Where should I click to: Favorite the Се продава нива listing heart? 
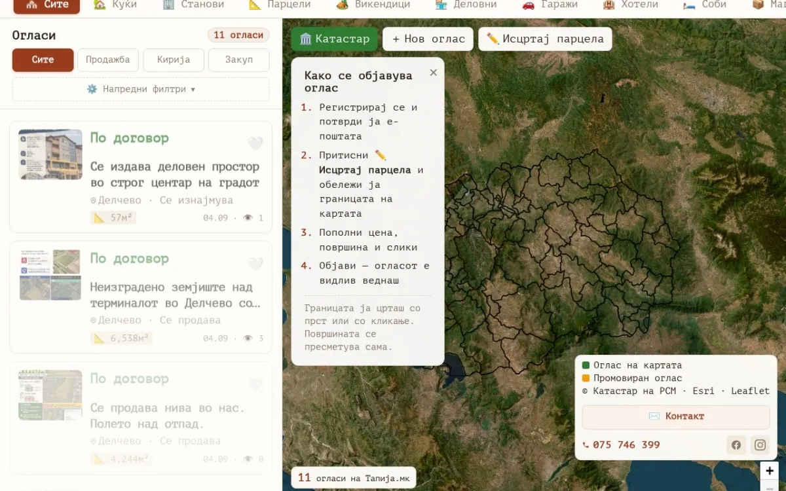255,384
